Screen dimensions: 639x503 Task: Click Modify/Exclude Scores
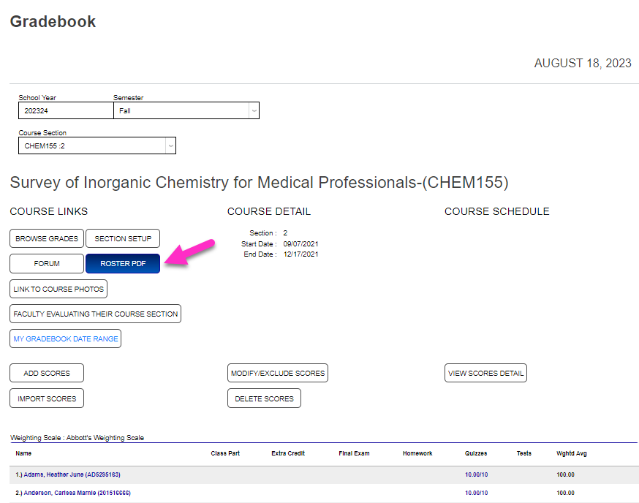point(277,373)
